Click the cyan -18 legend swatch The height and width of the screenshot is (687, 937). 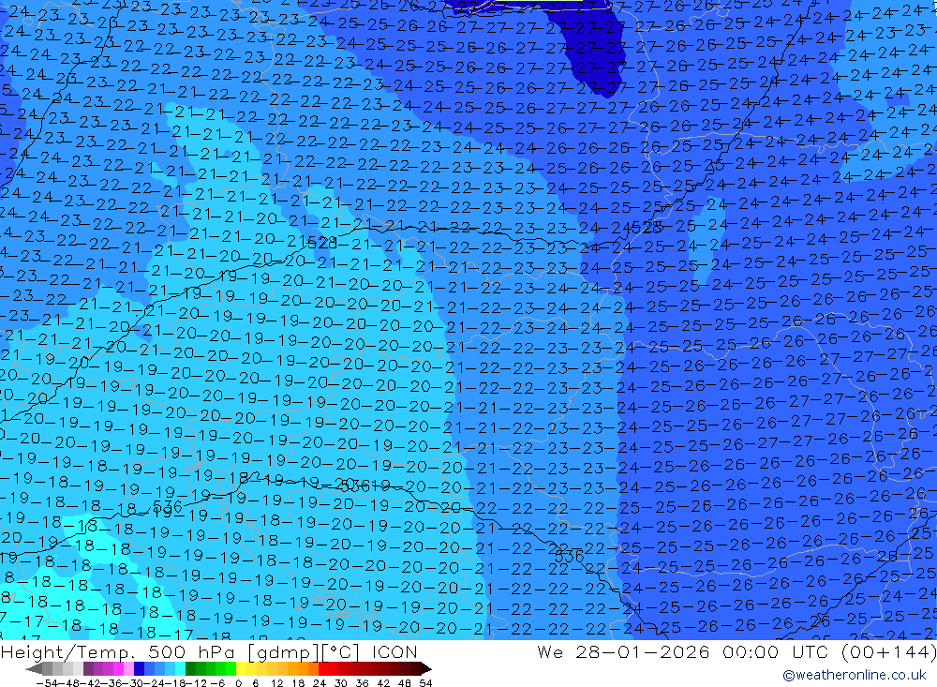tap(180, 669)
